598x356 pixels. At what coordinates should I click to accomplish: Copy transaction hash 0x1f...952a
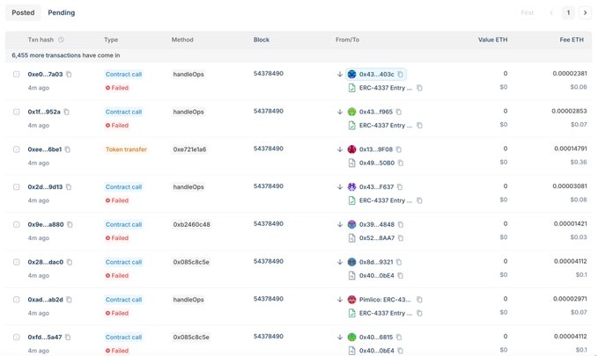pos(67,112)
